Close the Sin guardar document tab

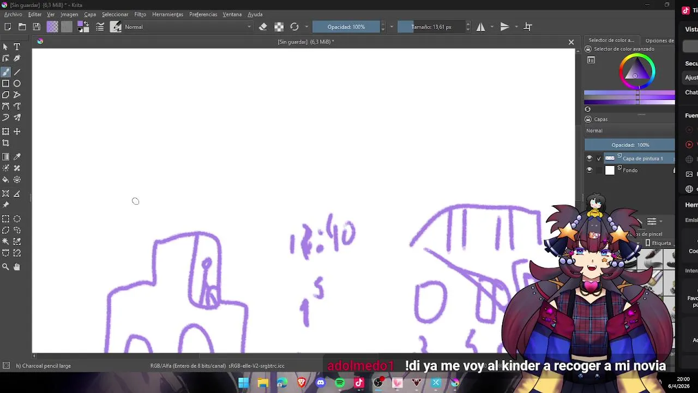pyautogui.click(x=571, y=42)
